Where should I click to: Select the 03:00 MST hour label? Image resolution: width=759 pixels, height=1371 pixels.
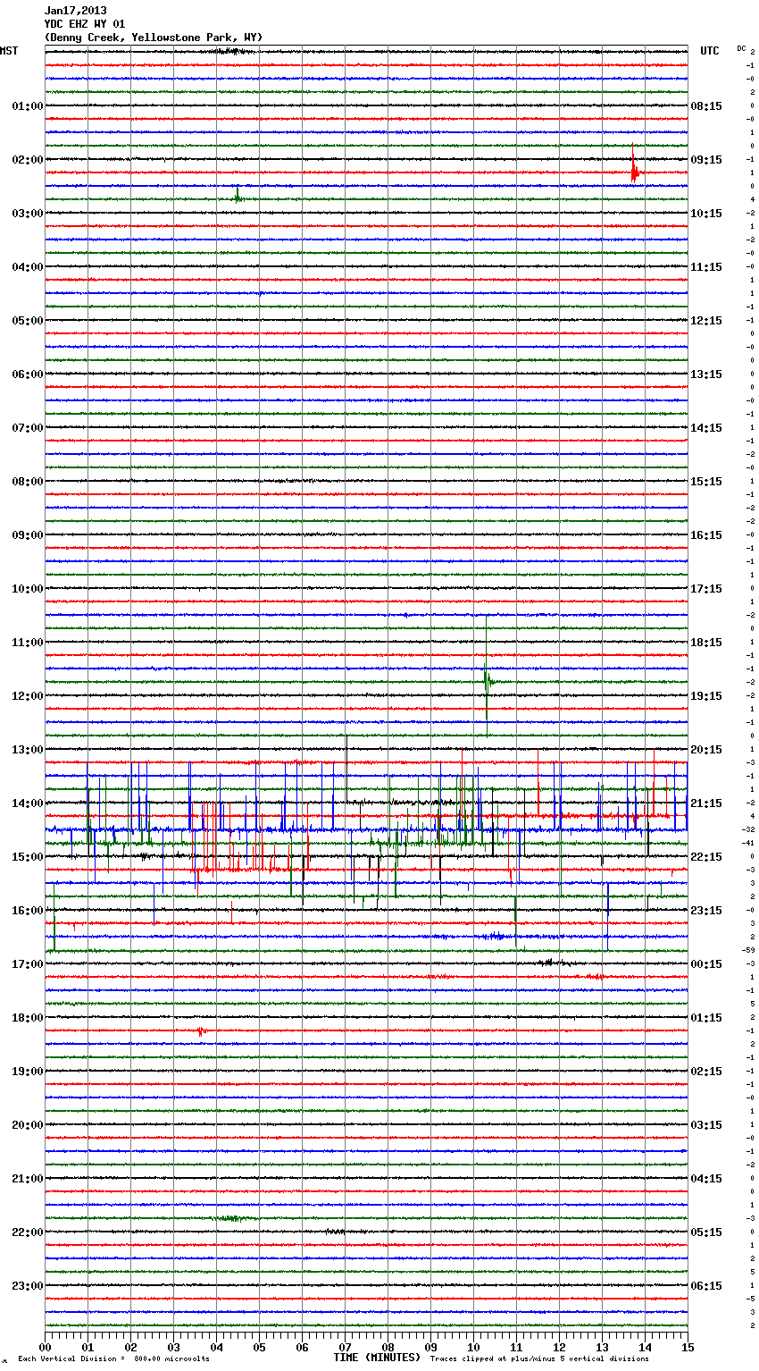coord(27,214)
